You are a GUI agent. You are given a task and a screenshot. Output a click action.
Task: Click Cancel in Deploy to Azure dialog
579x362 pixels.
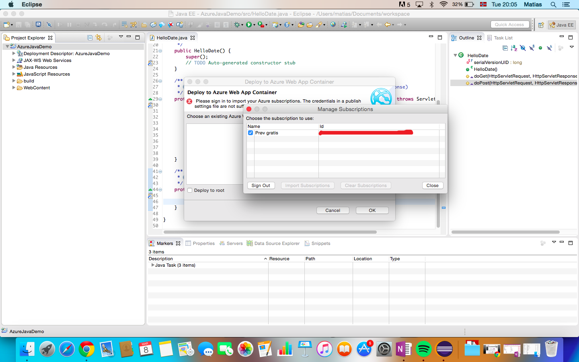pyautogui.click(x=333, y=210)
